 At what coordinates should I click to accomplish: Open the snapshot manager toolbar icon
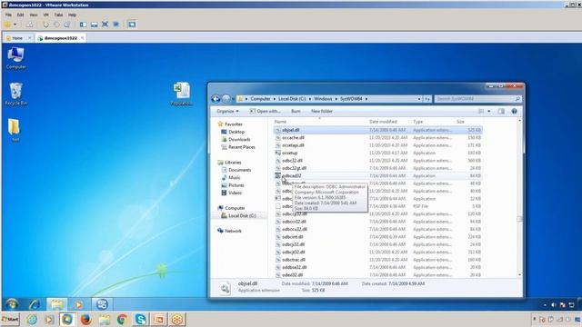point(67,25)
